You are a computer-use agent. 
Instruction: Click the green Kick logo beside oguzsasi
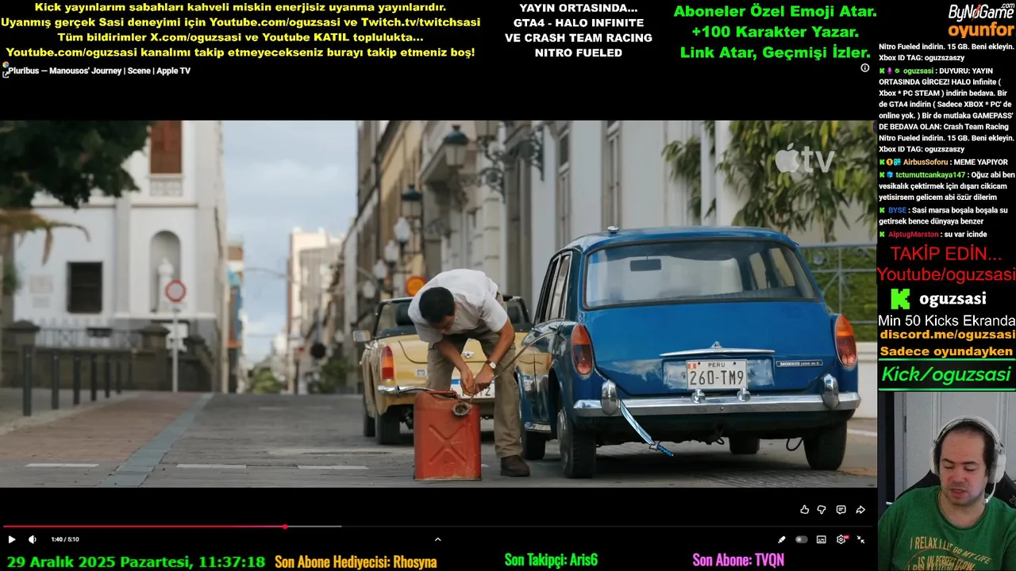900,298
